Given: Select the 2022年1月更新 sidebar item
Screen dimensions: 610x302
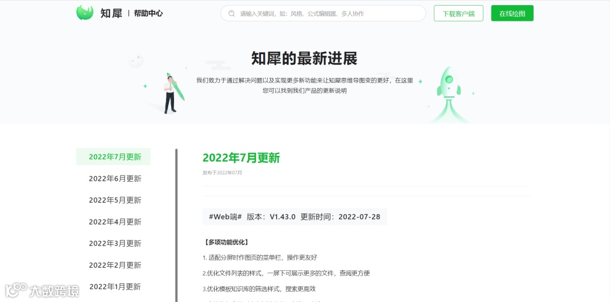Looking at the screenshot, I should [x=115, y=286].
